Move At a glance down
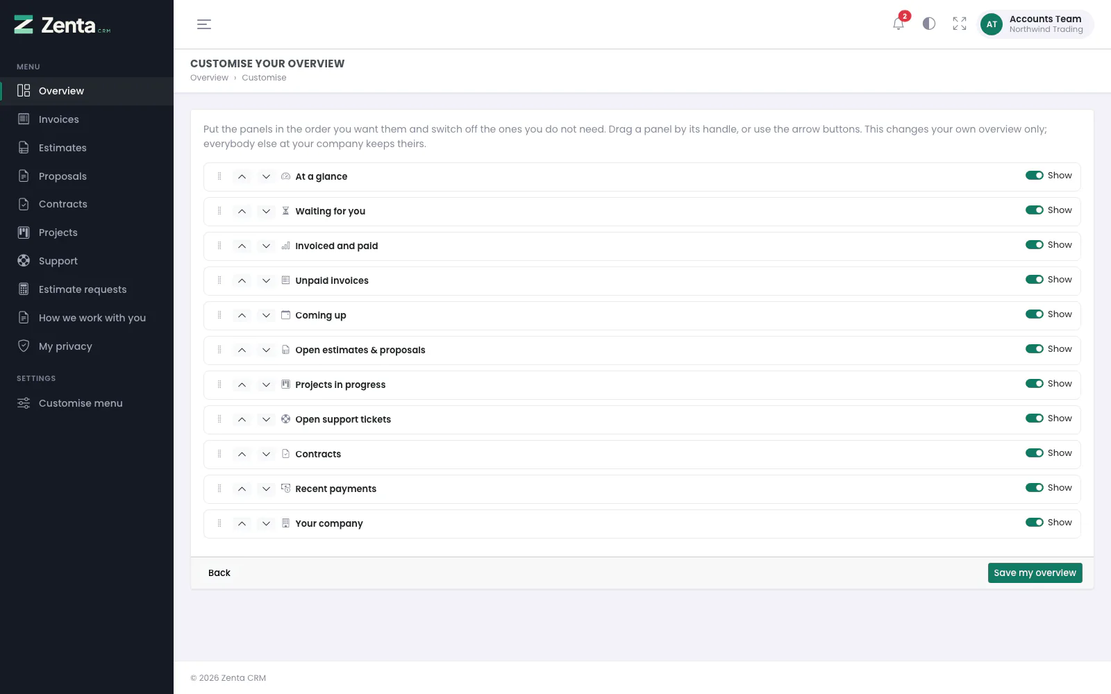The height and width of the screenshot is (694, 1111). tap(266, 176)
